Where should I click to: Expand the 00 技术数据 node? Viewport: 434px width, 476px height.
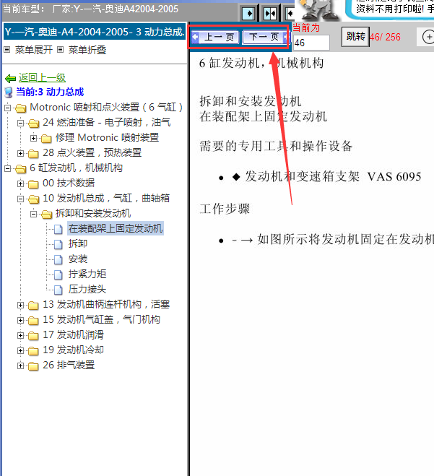20,183
